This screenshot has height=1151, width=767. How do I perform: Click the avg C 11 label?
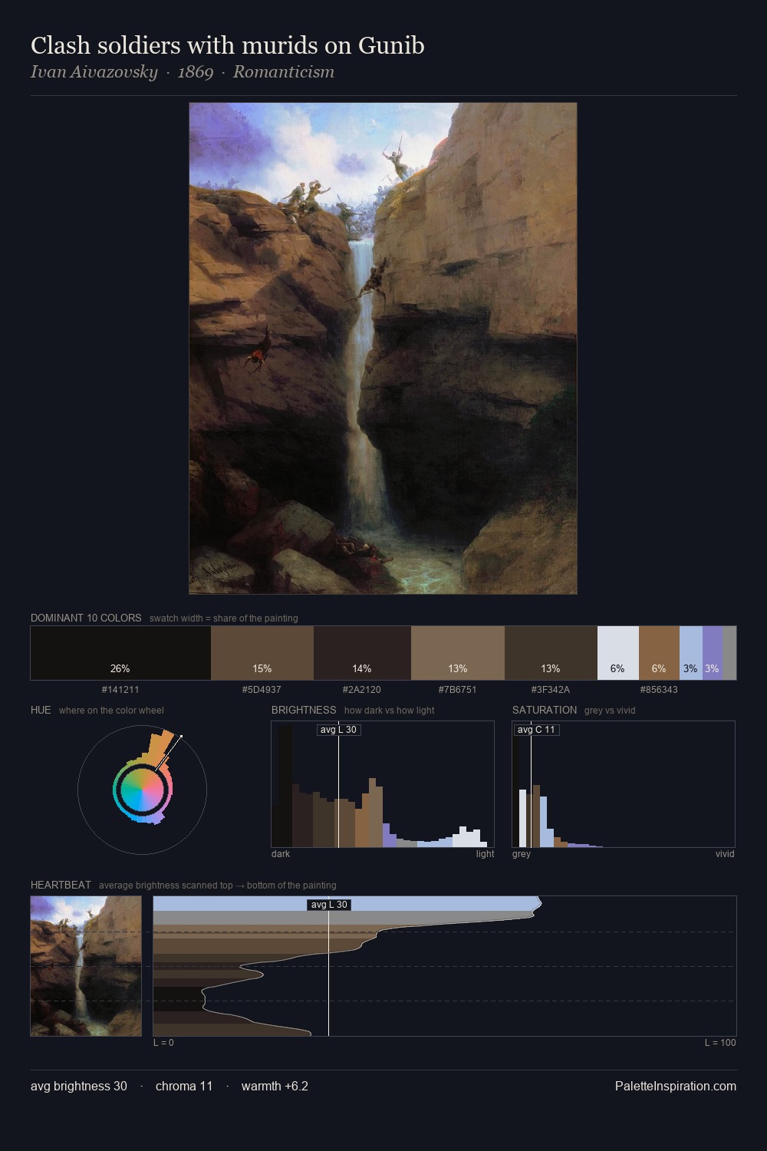pyautogui.click(x=536, y=730)
